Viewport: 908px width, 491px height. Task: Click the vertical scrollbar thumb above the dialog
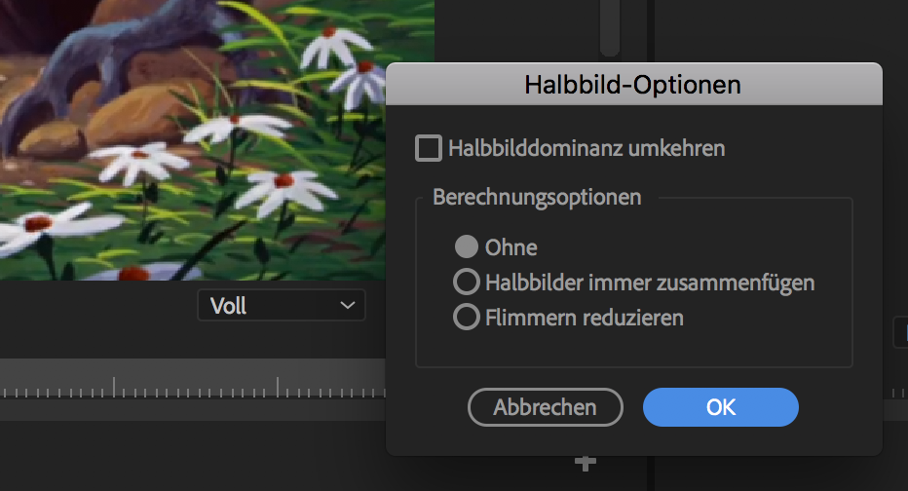[610, 27]
